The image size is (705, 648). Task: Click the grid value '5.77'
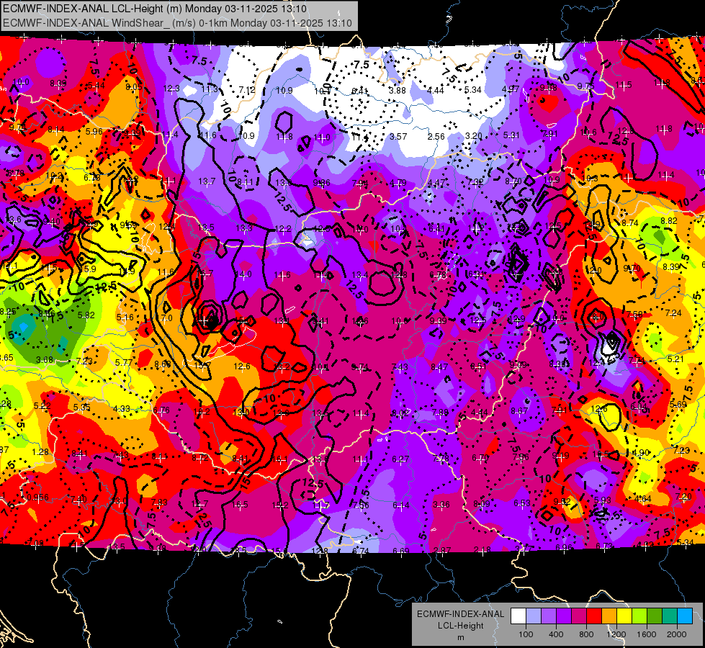point(124,362)
